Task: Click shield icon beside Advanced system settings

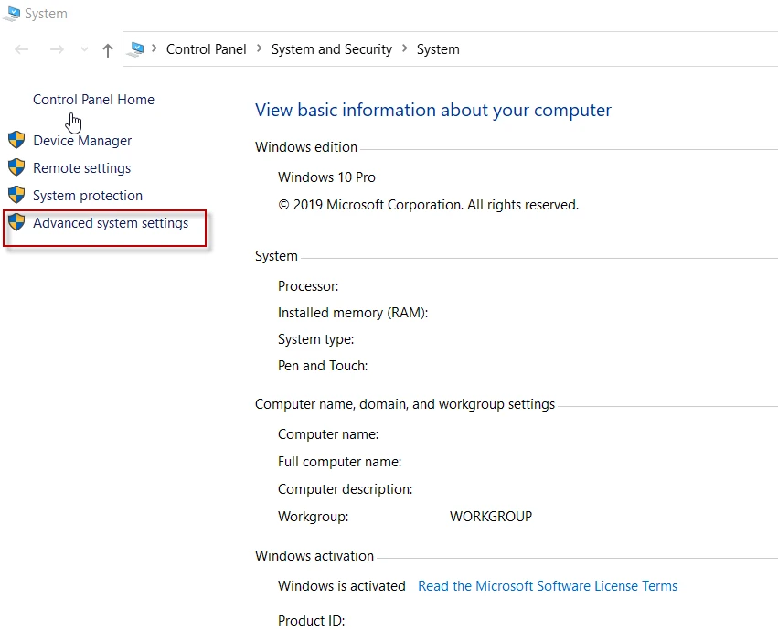Action: pos(16,222)
